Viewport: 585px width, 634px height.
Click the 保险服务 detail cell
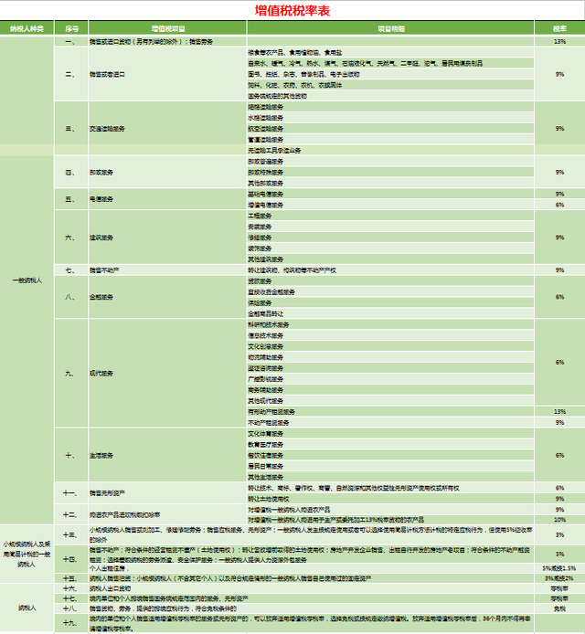coord(391,303)
